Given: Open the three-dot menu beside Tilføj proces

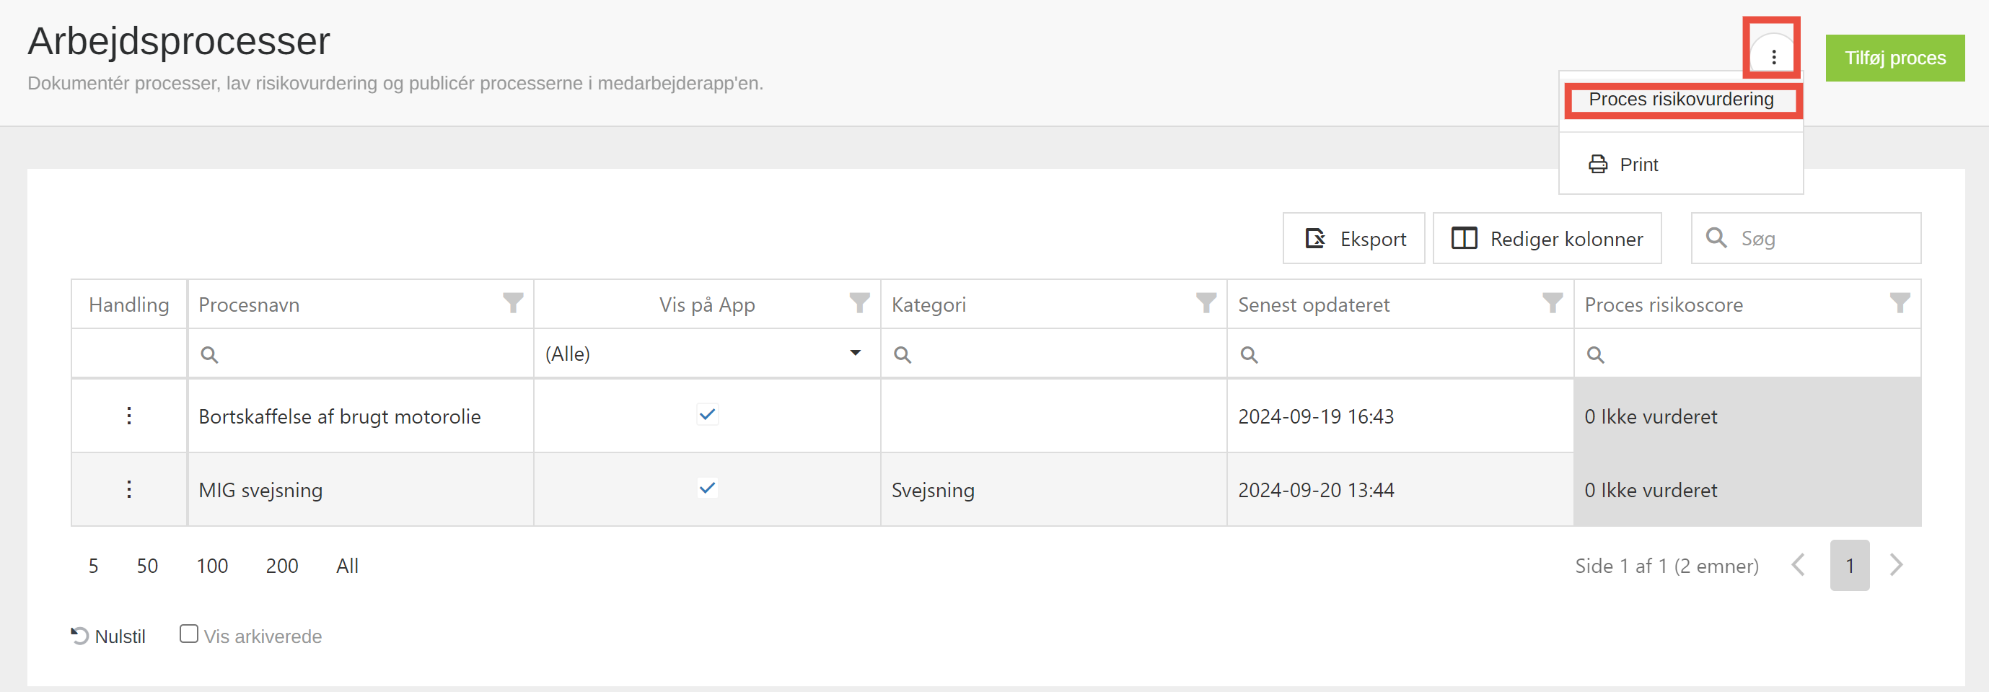Looking at the screenshot, I should click(1773, 56).
